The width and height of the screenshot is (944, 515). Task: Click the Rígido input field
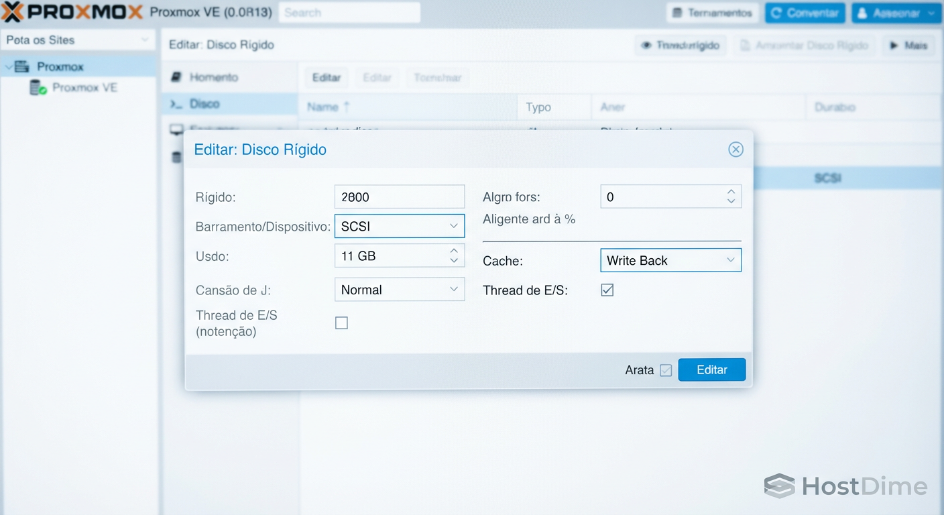pyautogui.click(x=399, y=197)
